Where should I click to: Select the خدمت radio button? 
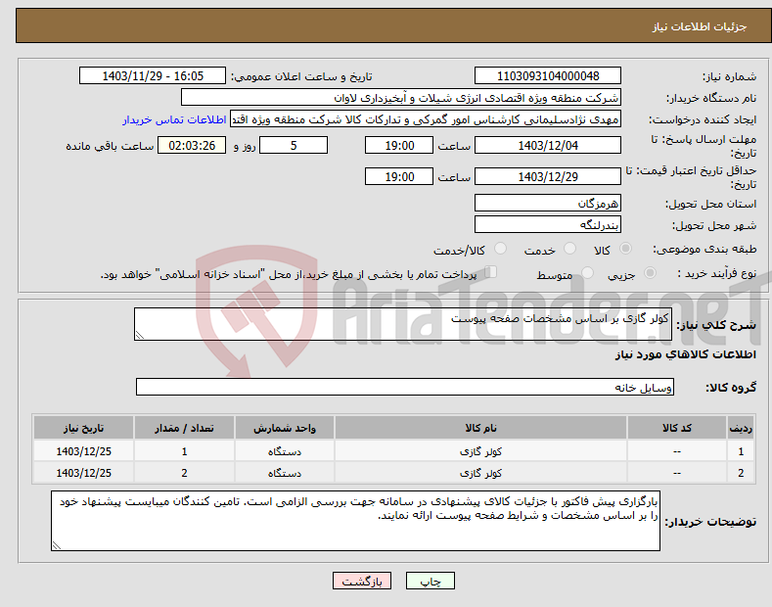(x=569, y=249)
